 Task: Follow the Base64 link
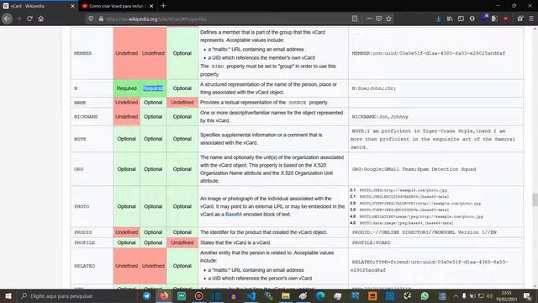pyautogui.click(x=234, y=214)
